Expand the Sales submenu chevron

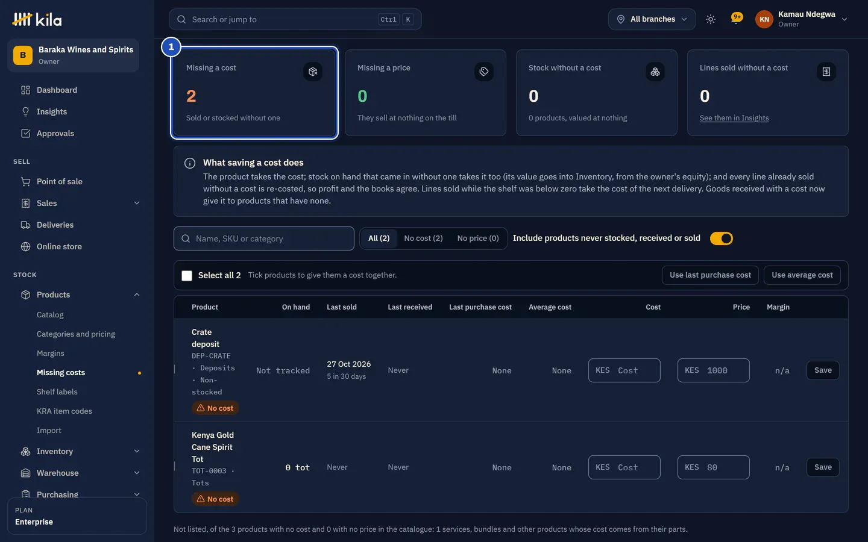tap(137, 203)
